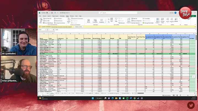Image resolution: width=198 pixels, height=111 pixels.
Task: Open the External Data Connections disabled link
Action: pyautogui.click(x=61, y=27)
